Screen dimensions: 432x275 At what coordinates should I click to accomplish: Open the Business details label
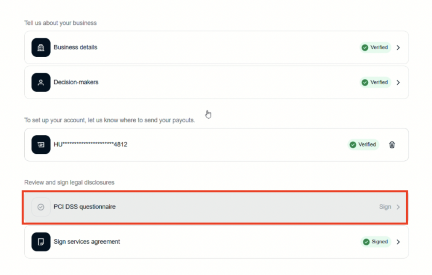[75, 48]
